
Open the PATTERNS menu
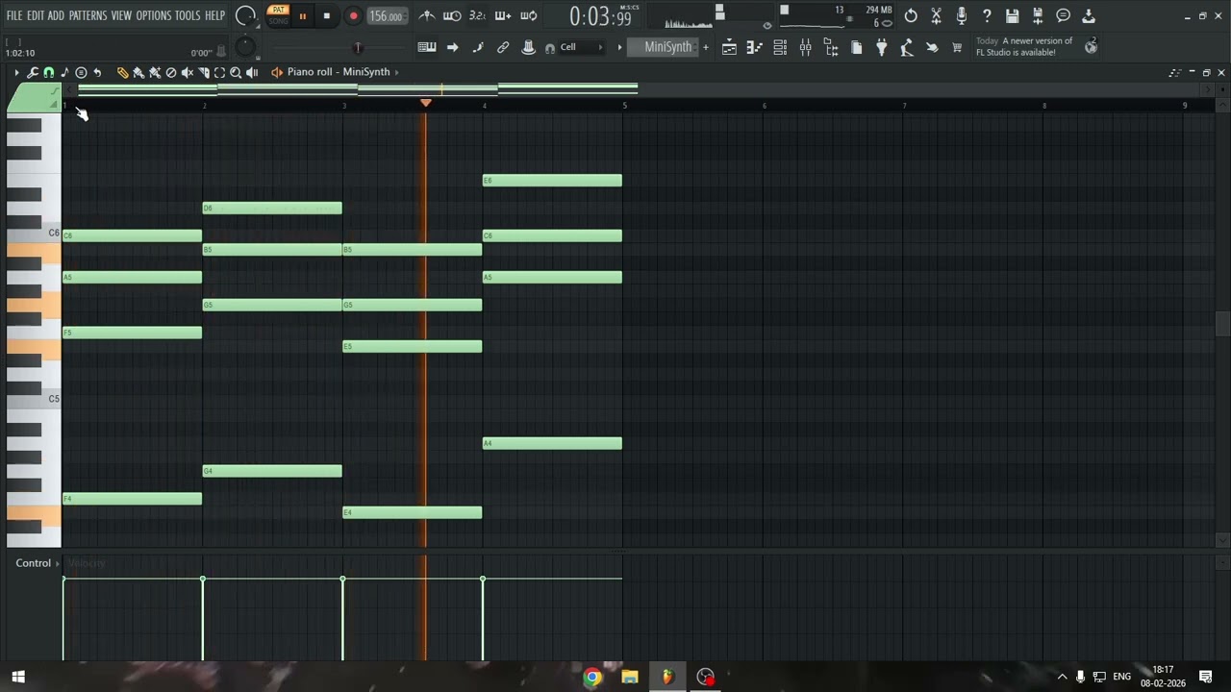(x=88, y=15)
